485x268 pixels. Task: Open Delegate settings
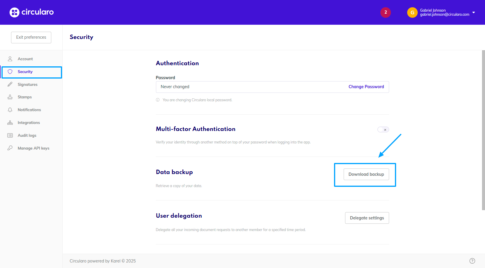coord(367,218)
